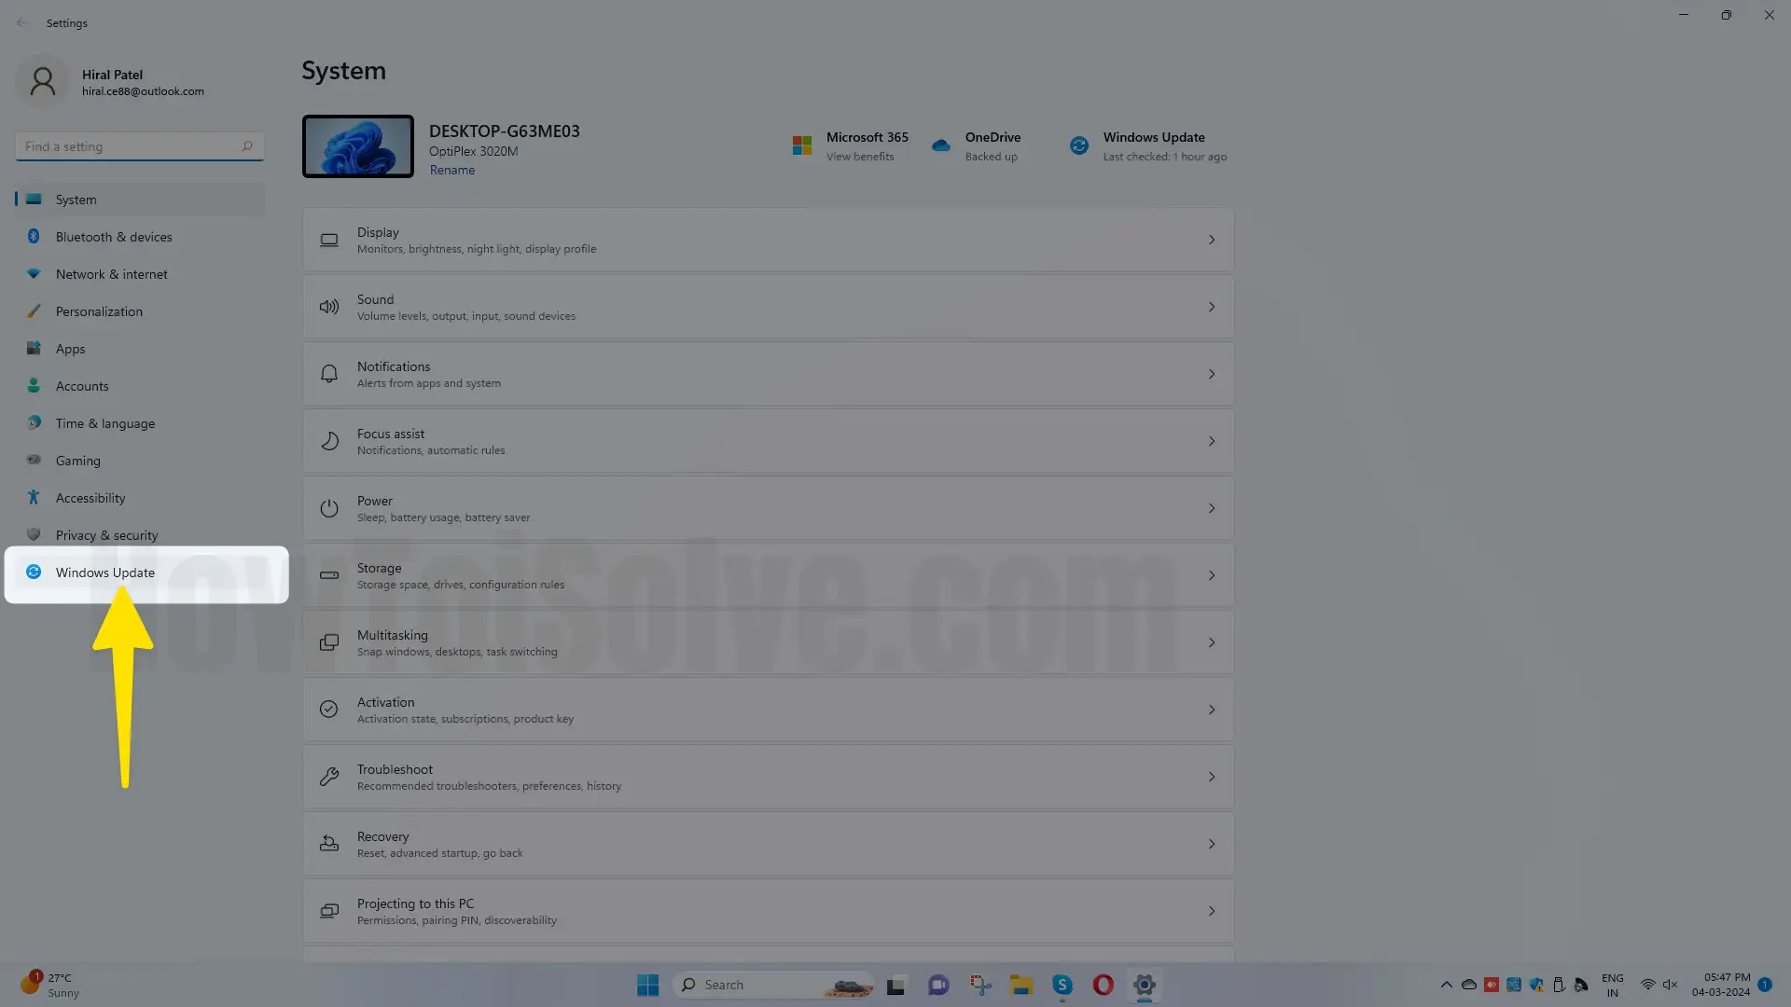Screen dimensions: 1791x1007
Task: Go to Apps settings category
Action: click(x=140, y=349)
